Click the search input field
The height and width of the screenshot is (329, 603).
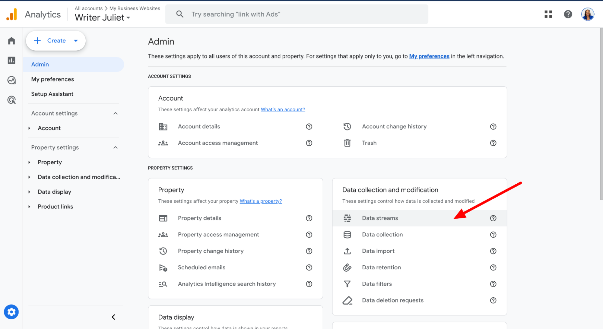click(297, 14)
